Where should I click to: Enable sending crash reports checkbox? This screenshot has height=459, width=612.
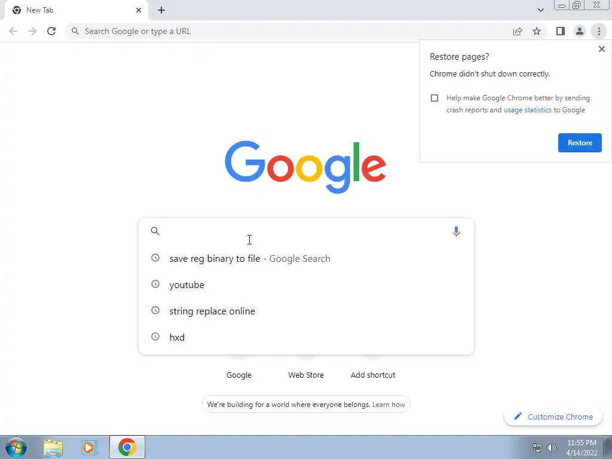pyautogui.click(x=434, y=98)
